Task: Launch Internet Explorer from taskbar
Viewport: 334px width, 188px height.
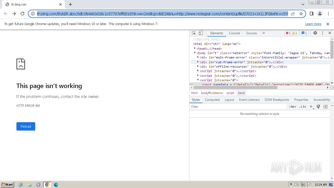Action: (21, 185)
